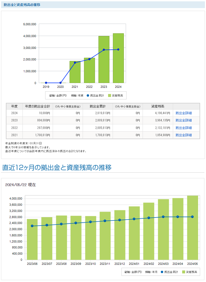Click the 年度の拠出金合計 column header
This screenshot has width=206, height=282.
(x=37, y=106)
